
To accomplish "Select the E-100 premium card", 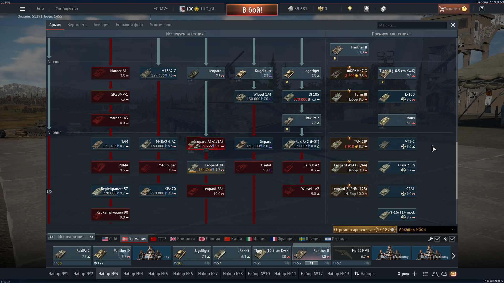I will [x=397, y=97].
